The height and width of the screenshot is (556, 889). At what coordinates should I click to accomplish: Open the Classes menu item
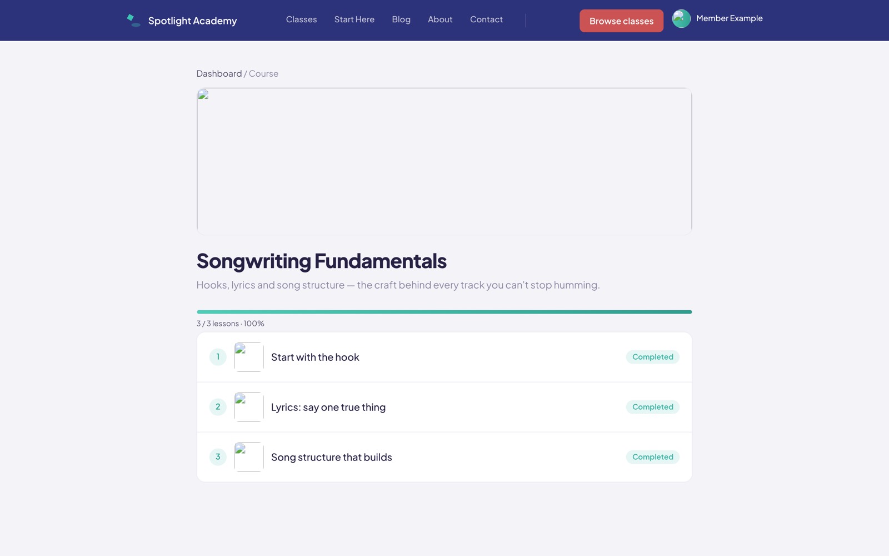click(301, 19)
